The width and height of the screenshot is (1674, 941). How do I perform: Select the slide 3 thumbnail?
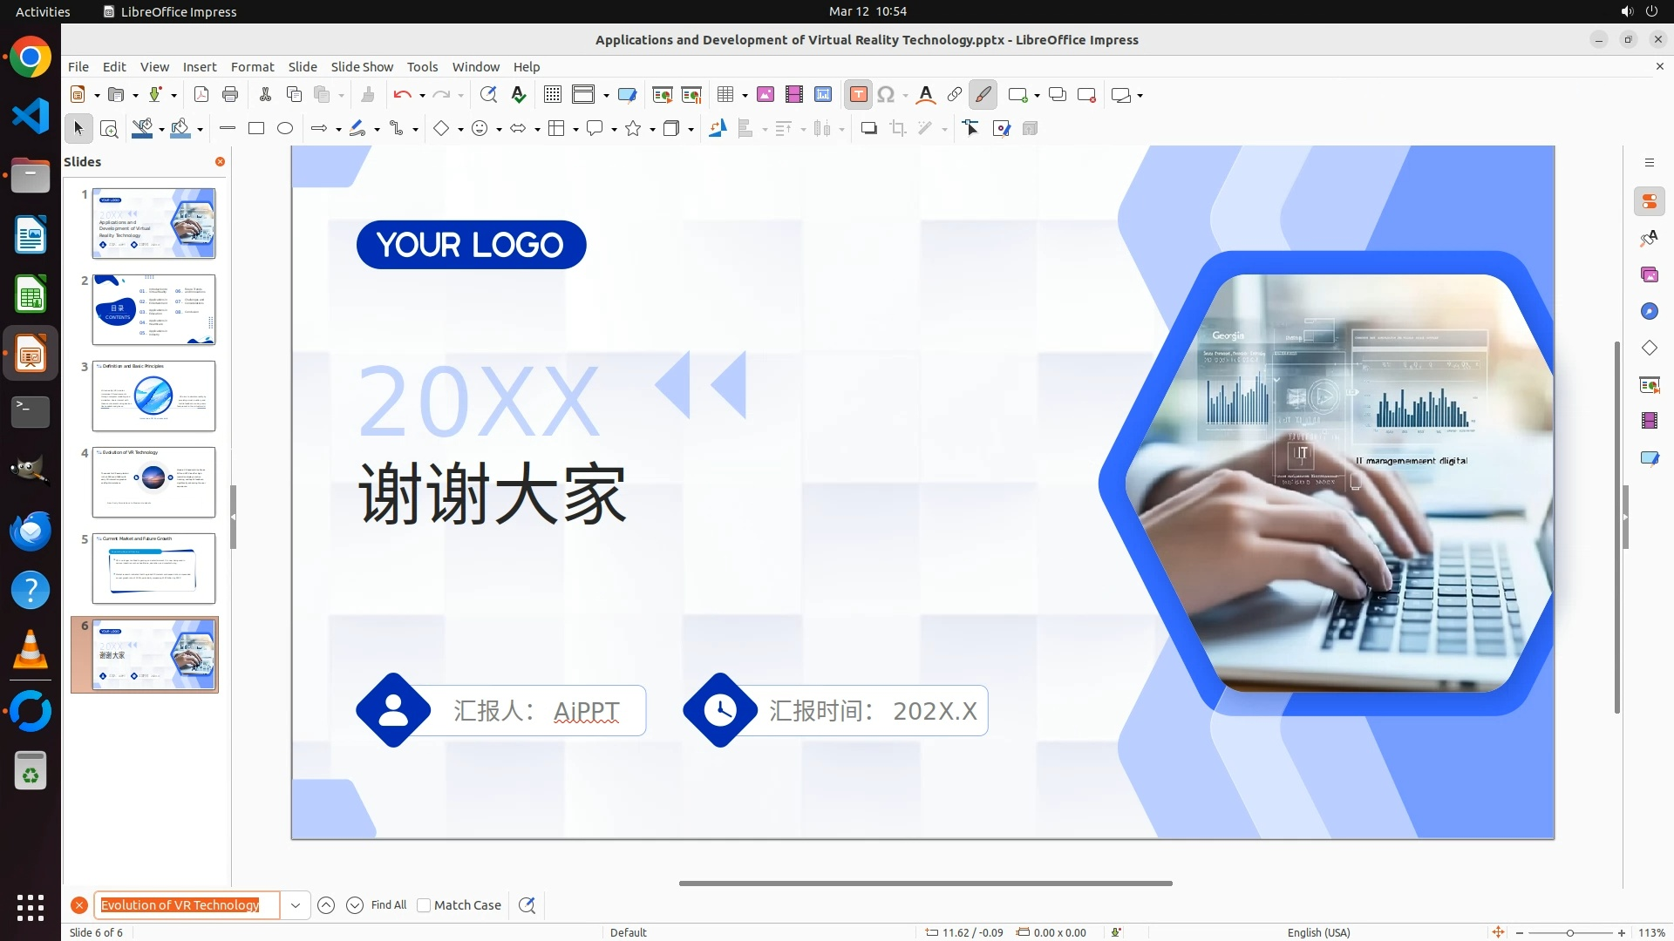(153, 396)
